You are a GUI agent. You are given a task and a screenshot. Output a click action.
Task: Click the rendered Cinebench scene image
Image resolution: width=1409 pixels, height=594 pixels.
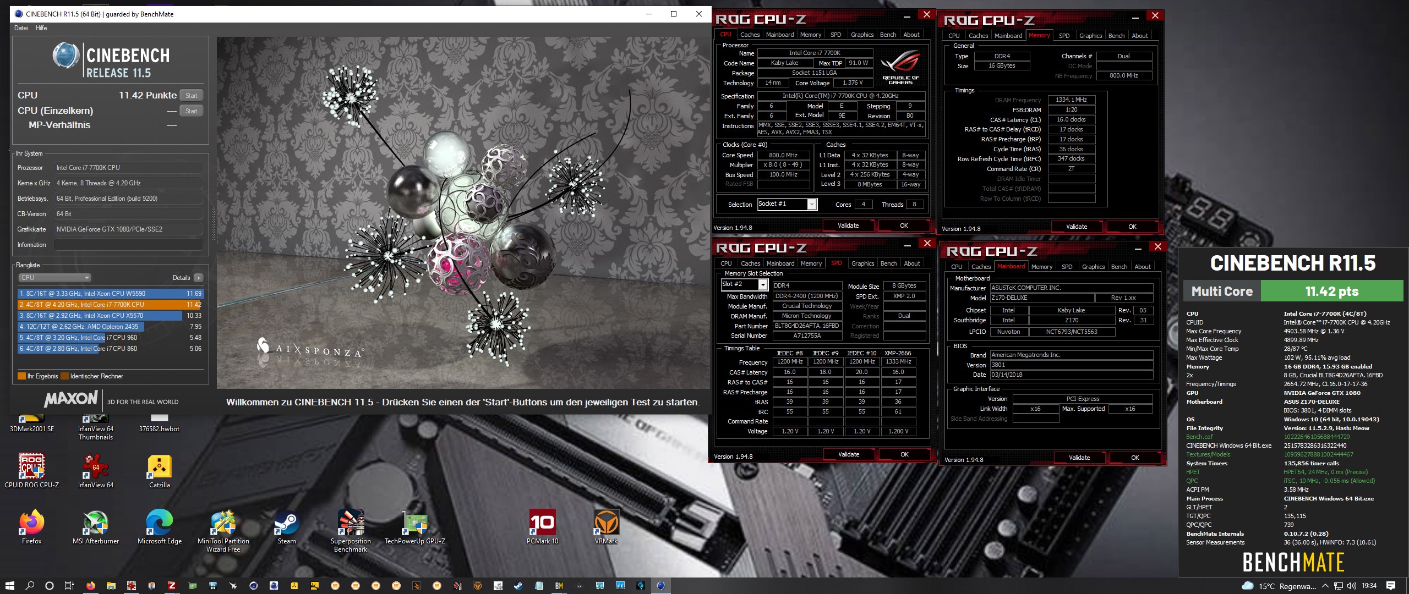462,213
